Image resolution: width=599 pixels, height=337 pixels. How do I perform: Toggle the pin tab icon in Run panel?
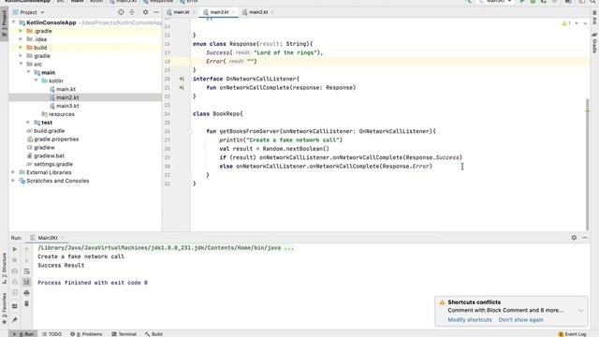pos(15,319)
